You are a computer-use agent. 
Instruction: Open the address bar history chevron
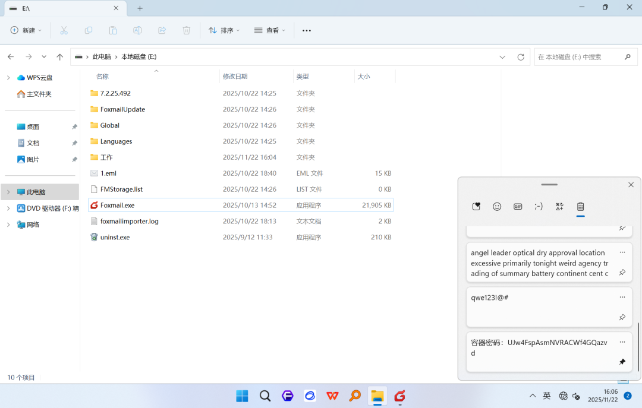502,57
